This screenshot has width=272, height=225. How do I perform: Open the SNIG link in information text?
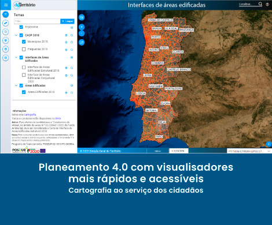(x=58, y=118)
